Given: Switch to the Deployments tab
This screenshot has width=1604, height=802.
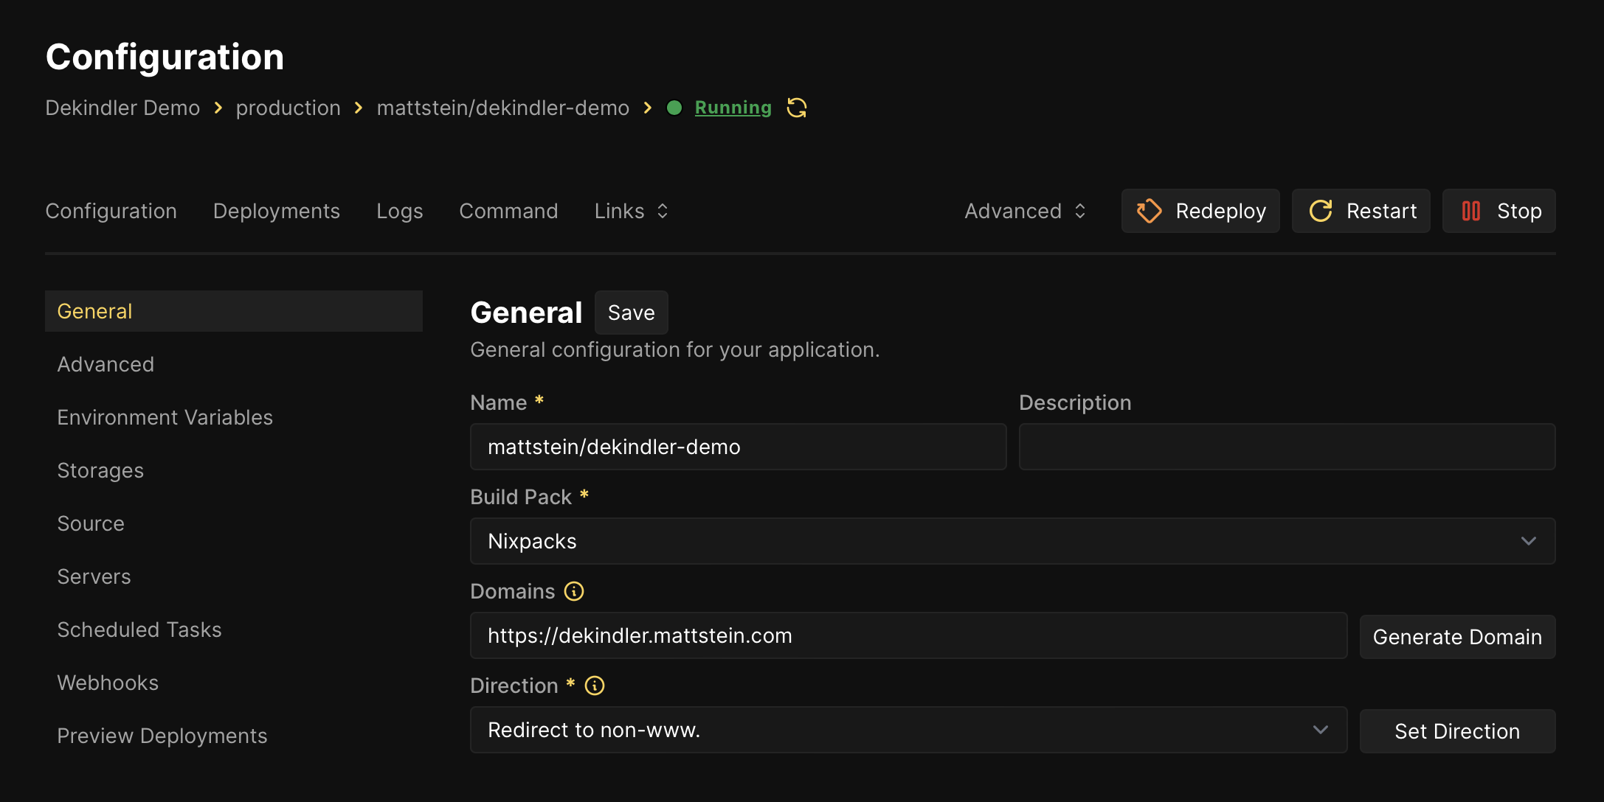Looking at the screenshot, I should pyautogui.click(x=277, y=211).
